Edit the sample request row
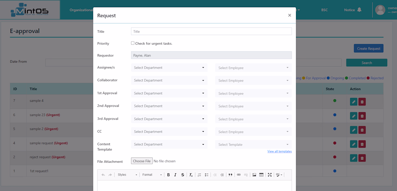 click(354, 144)
